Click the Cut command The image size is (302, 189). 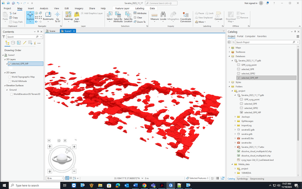13,13
